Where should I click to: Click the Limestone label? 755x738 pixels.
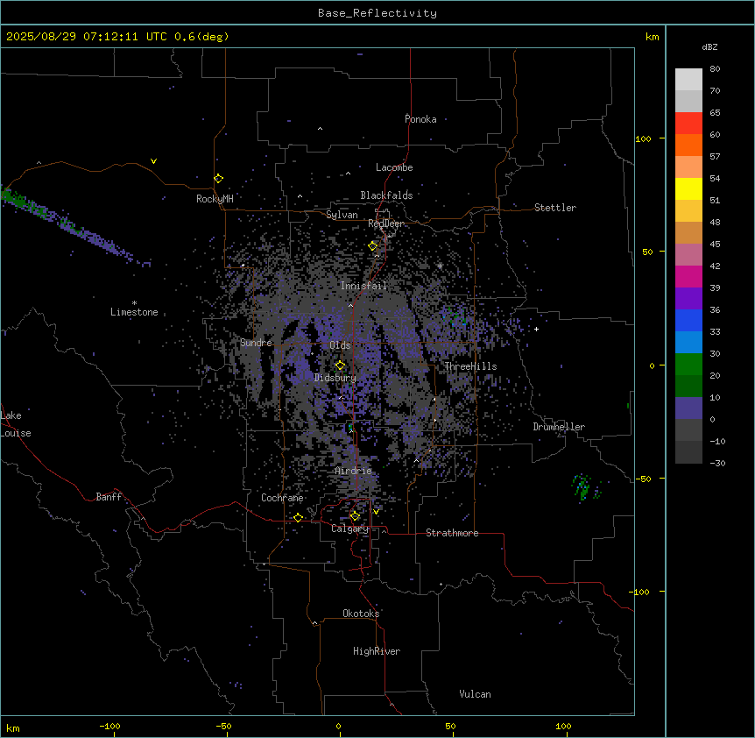pyautogui.click(x=134, y=312)
